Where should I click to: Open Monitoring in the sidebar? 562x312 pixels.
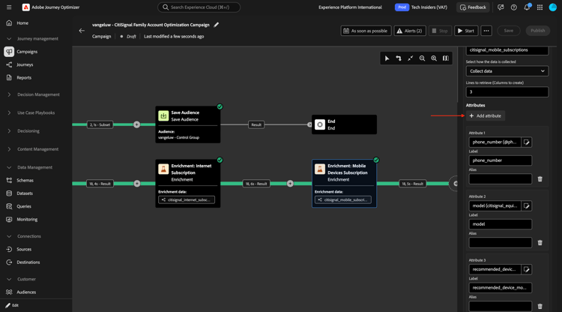tap(27, 220)
